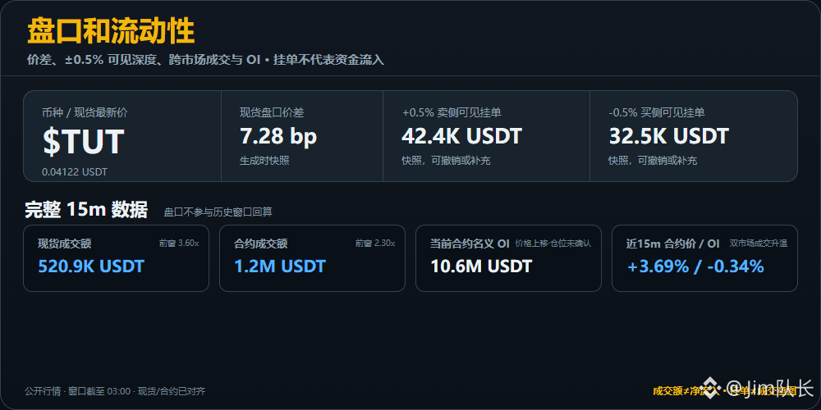Click the 盘口不参与历史窗口回算 note
The height and width of the screenshot is (410, 821).
pos(218,212)
